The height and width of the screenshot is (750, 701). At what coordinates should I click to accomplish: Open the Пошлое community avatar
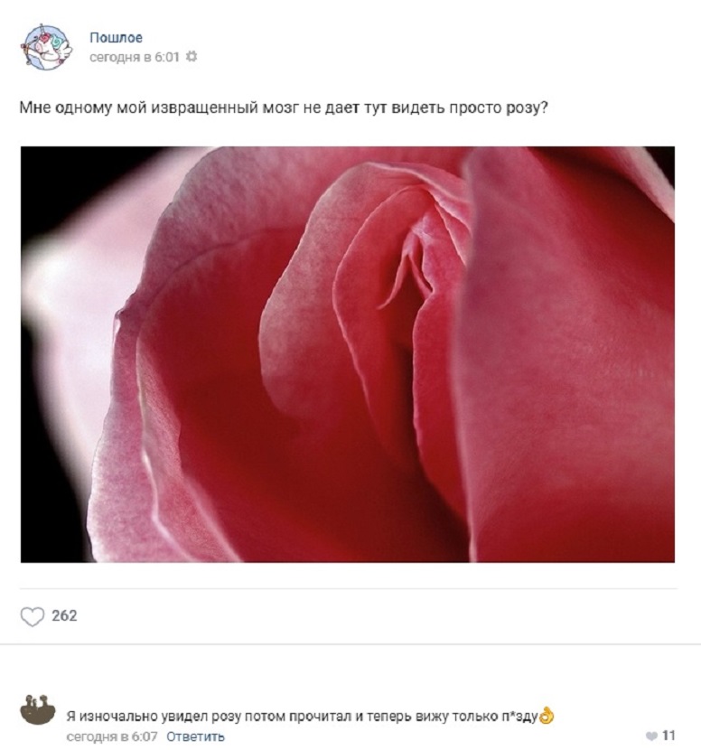tap(46, 47)
